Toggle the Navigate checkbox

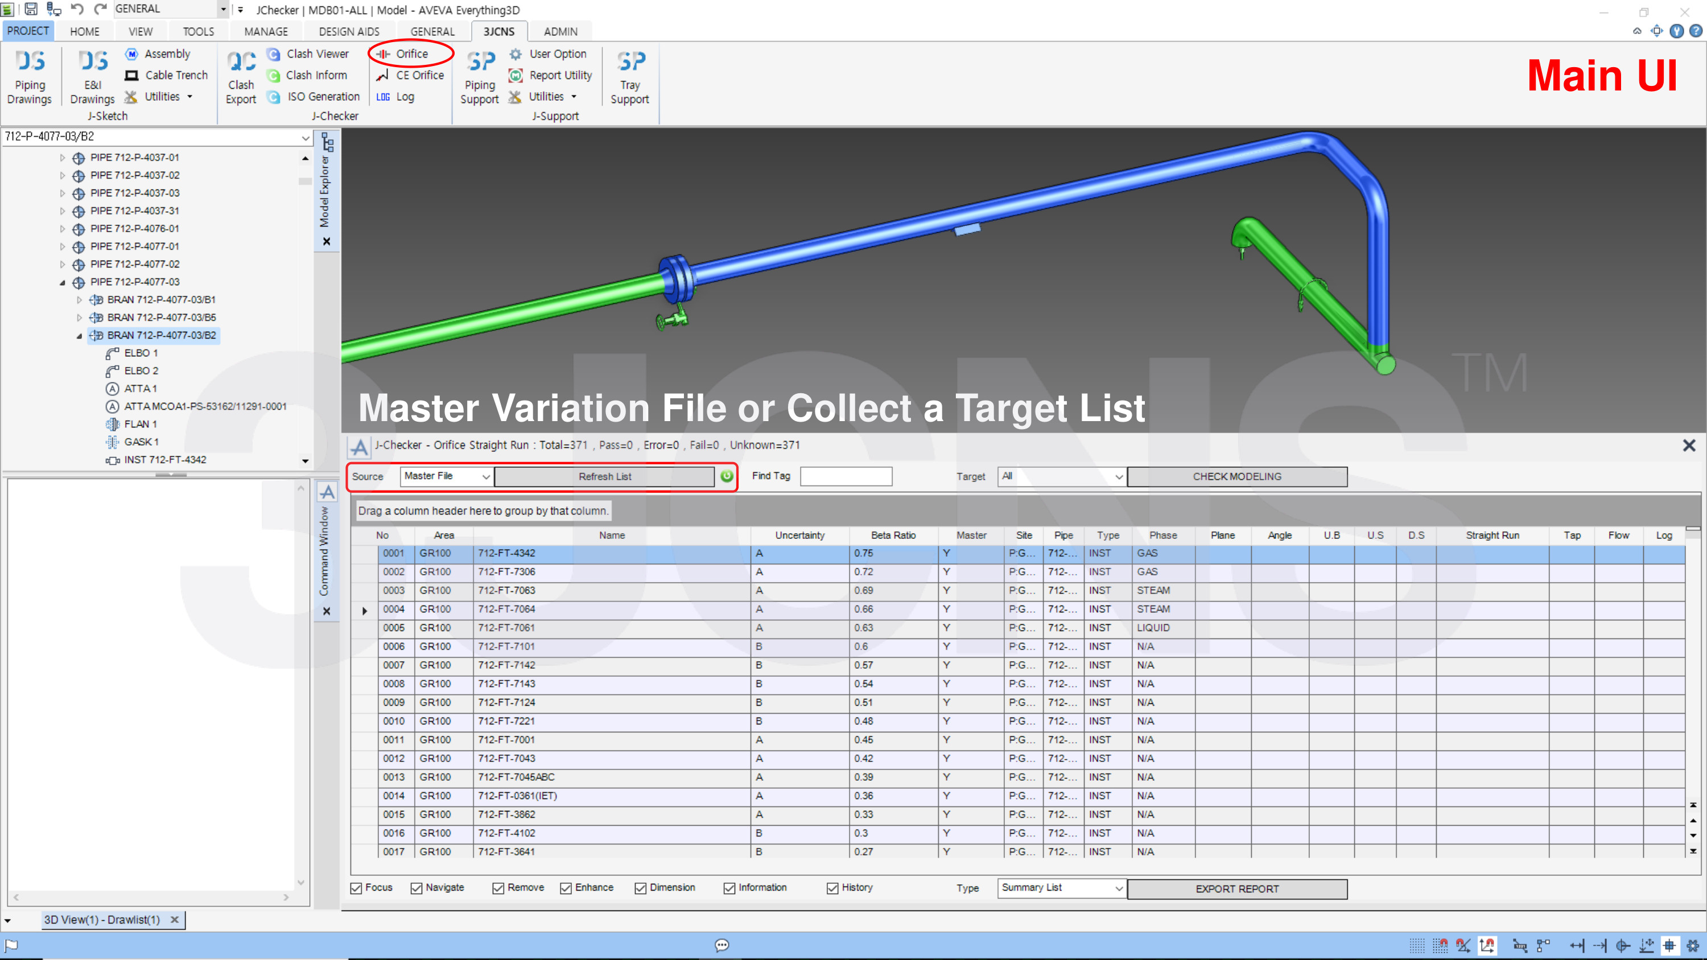(416, 888)
